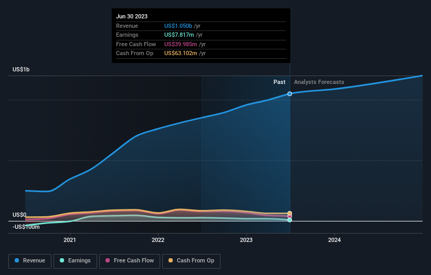Click the US$39.985m free cash flow value

[181, 44]
